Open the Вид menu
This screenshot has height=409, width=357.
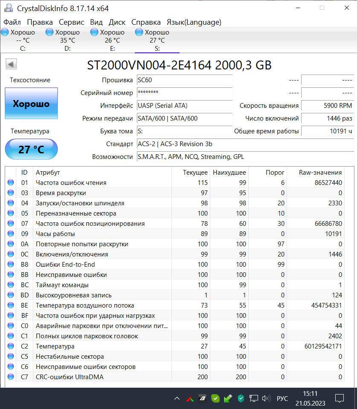pyautogui.click(x=96, y=22)
